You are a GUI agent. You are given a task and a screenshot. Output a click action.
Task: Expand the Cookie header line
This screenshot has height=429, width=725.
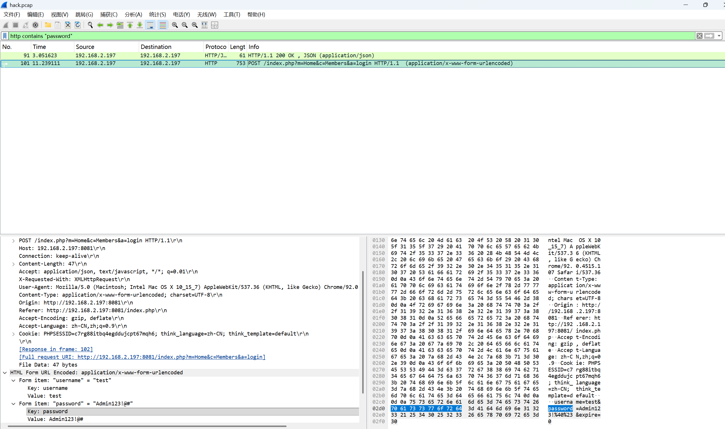(x=13, y=334)
